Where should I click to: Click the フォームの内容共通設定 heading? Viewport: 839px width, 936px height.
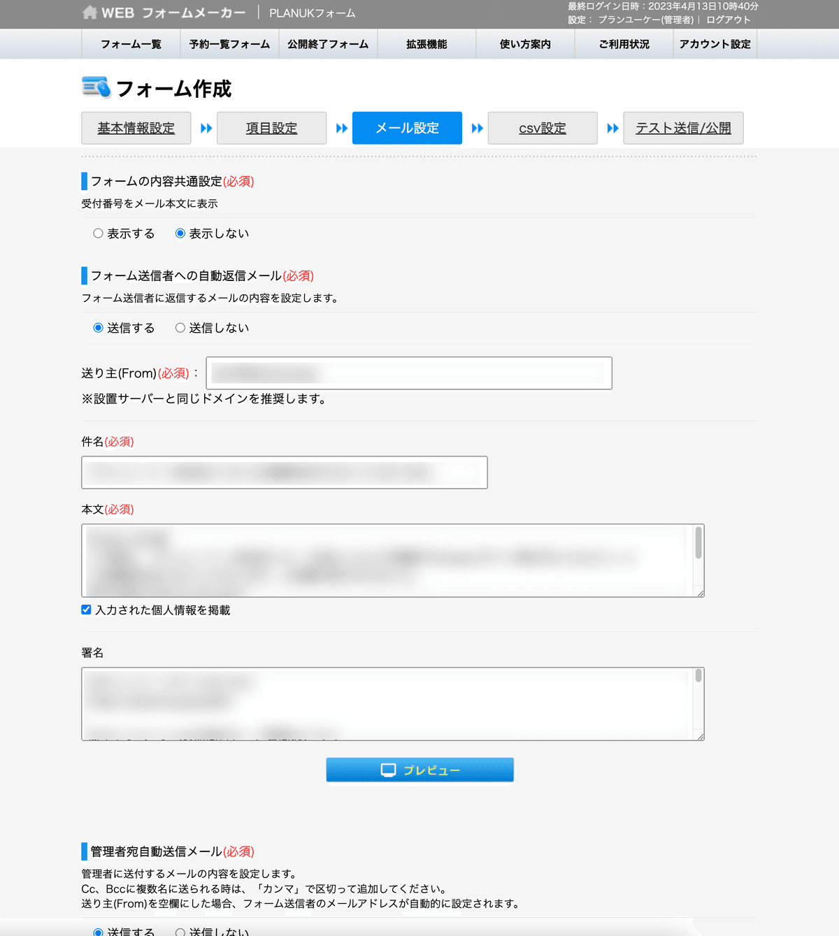(x=156, y=181)
